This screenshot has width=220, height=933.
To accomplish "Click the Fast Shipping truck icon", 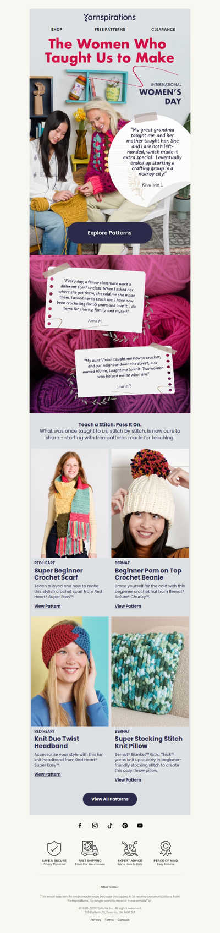I will (x=90, y=848).
